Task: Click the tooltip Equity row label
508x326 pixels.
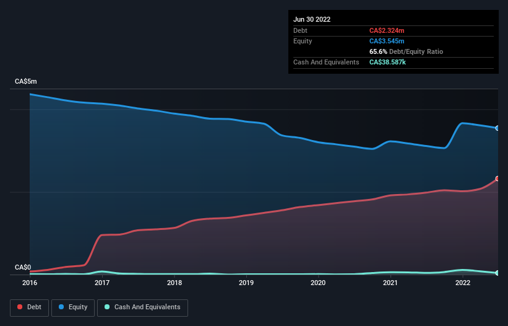Action: point(303,41)
